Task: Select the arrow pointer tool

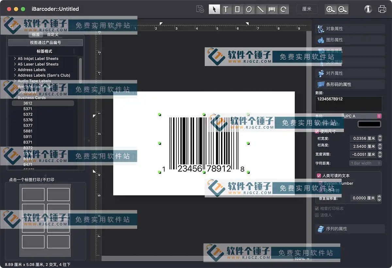Action: point(214,9)
